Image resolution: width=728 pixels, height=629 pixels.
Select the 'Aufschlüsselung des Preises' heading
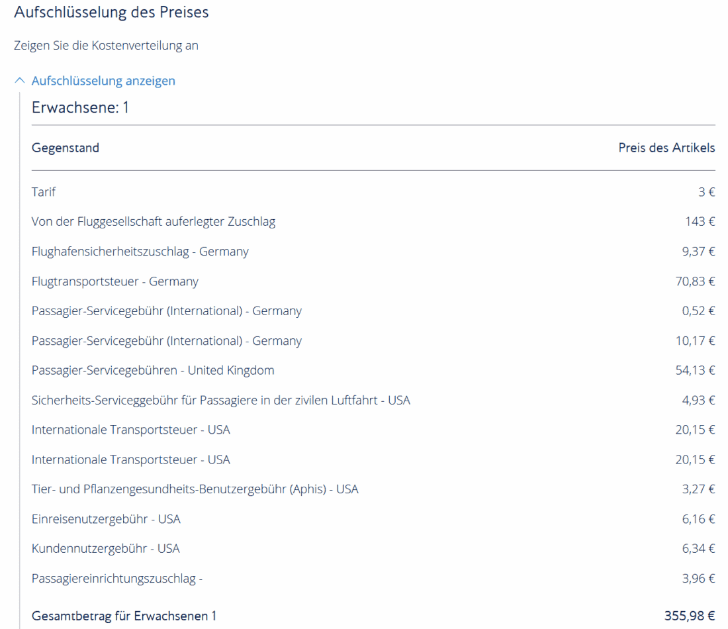pyautogui.click(x=111, y=13)
